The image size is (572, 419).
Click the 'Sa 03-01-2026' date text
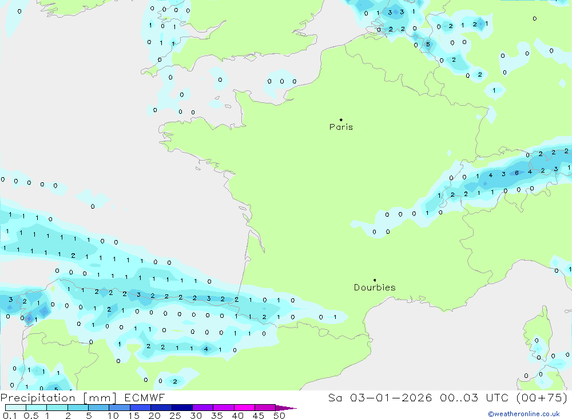click(x=380, y=398)
